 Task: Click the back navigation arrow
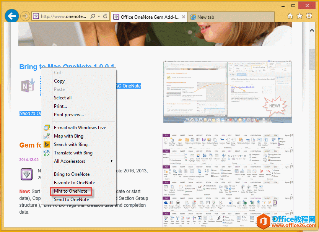pos(11,15)
